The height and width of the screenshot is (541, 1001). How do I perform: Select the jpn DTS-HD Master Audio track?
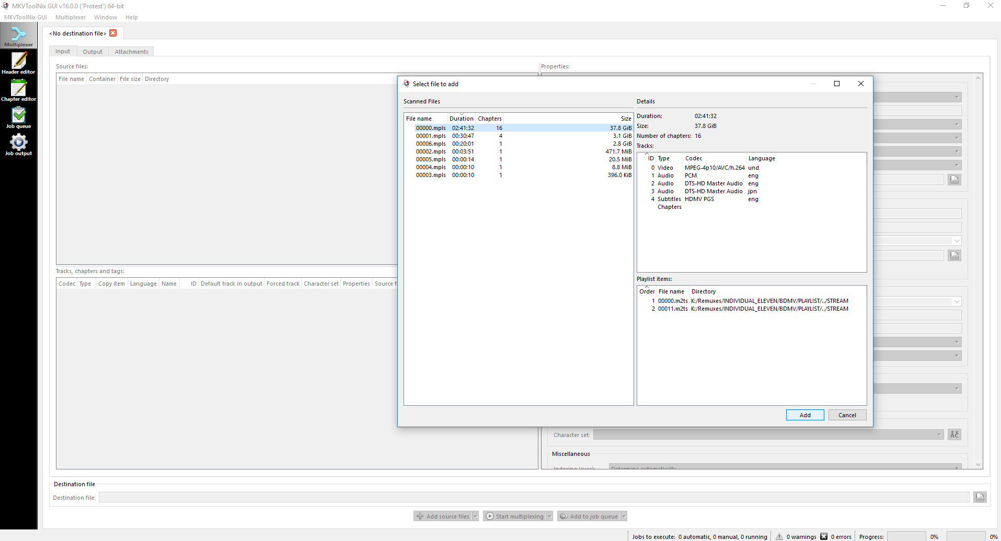752,191
